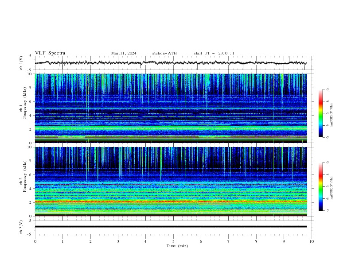The width and height of the screenshot is (351, 271).
Task: Click time axis tick label "3"
Action: point(118,241)
